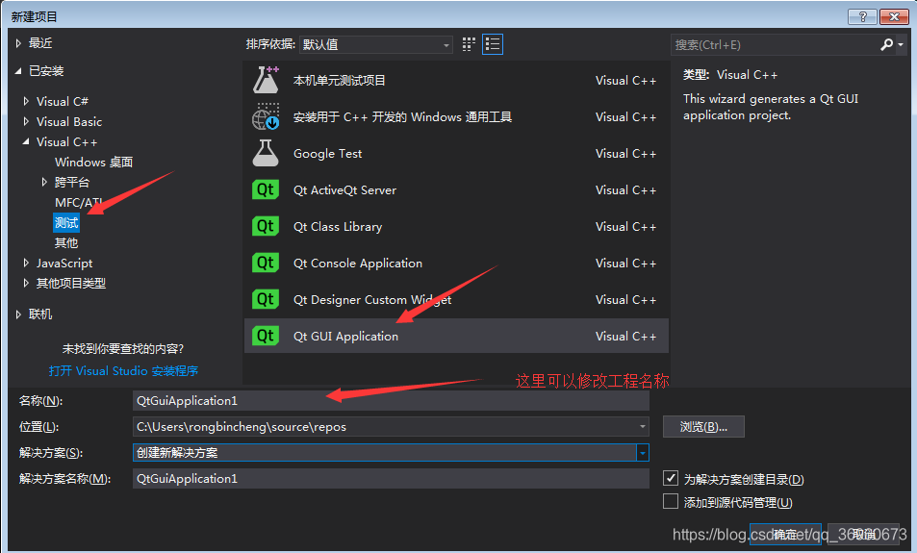Open the search options dropdown arrow
The height and width of the screenshot is (553, 917).
click(901, 44)
